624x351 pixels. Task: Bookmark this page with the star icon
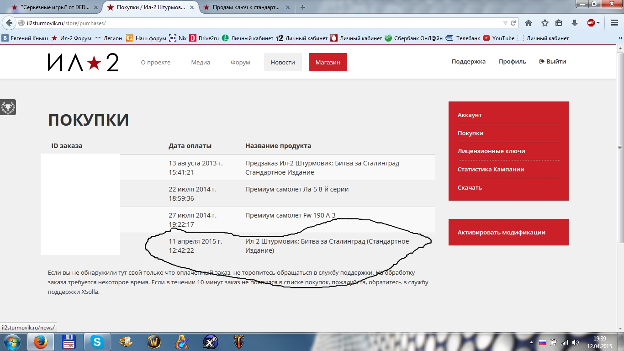click(x=545, y=23)
